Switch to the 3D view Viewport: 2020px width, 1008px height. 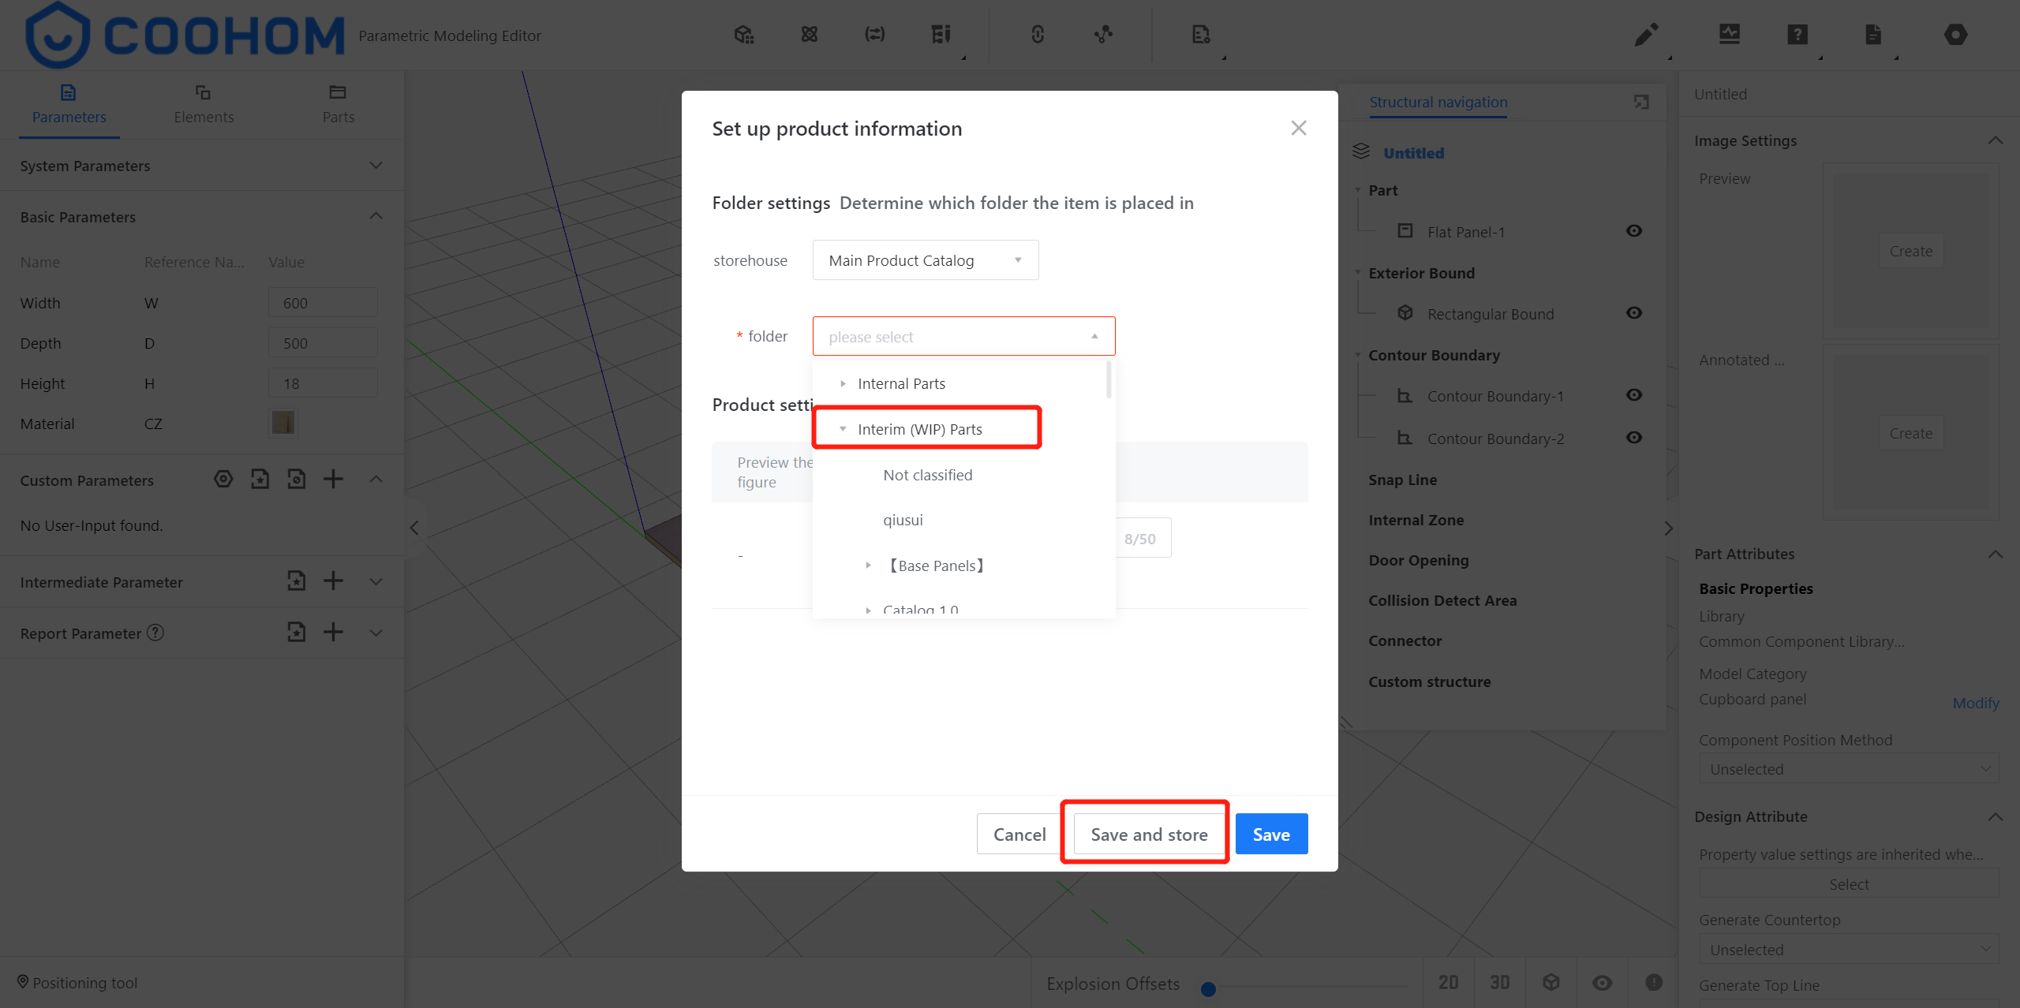[1499, 982]
